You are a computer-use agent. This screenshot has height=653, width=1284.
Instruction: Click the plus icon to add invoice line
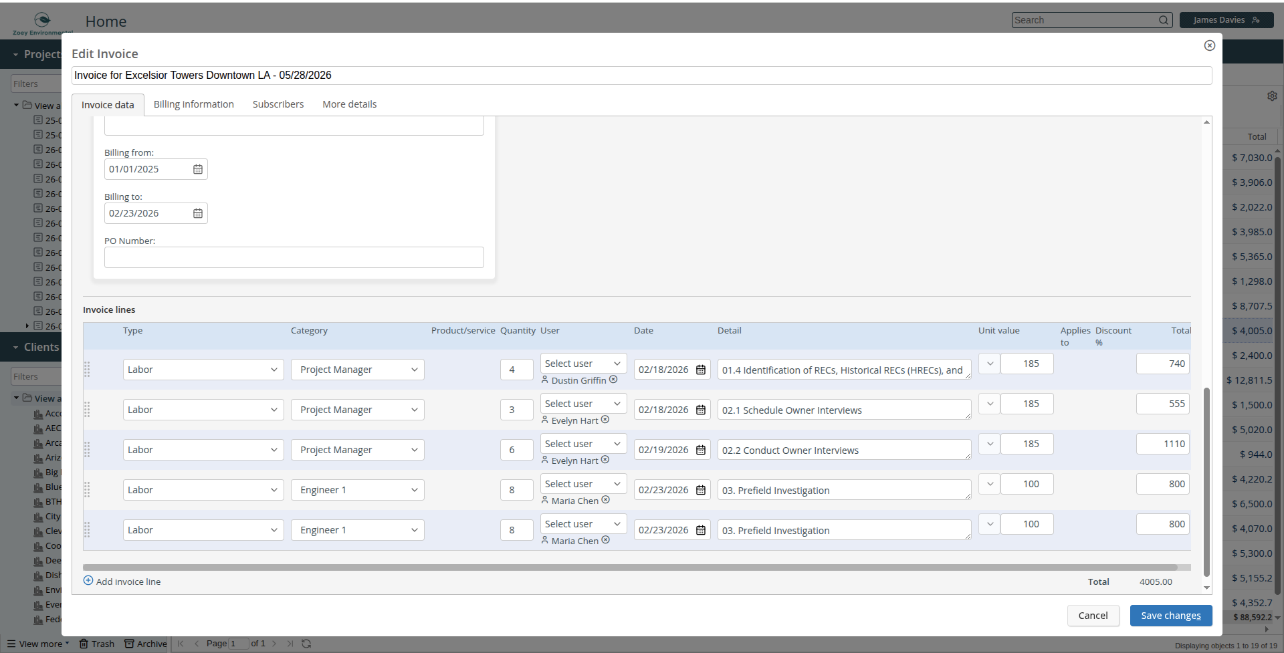tap(88, 581)
